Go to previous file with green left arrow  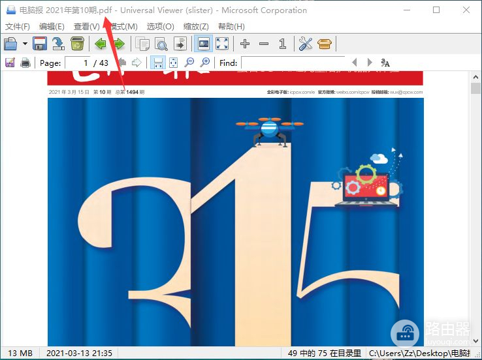pyautogui.click(x=101, y=44)
